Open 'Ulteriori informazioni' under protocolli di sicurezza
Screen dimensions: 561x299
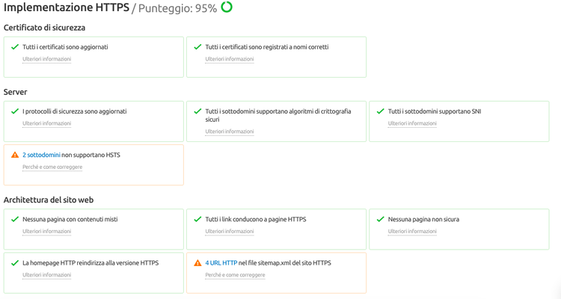[47, 123]
